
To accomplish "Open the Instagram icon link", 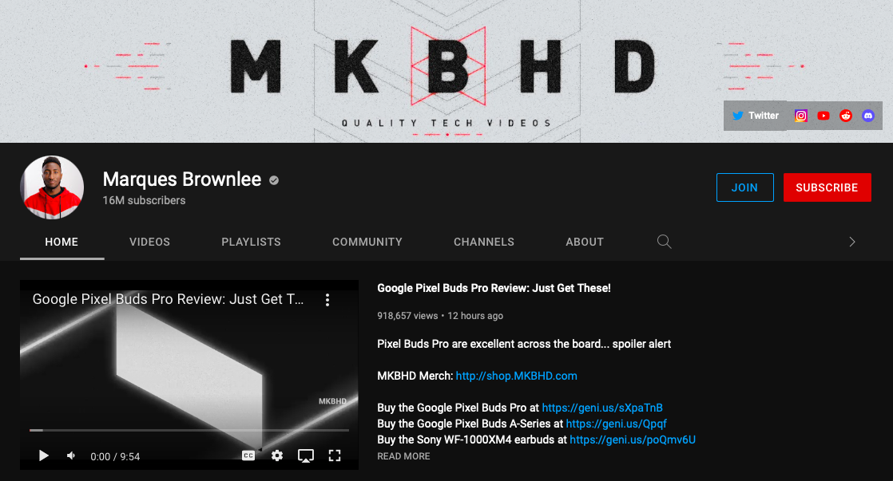I will point(800,116).
